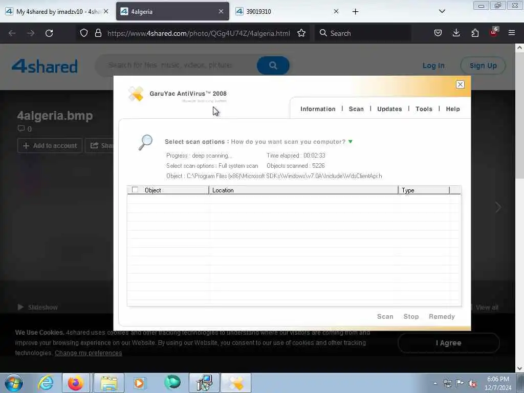Click the comments count icon under 4algeria.bmp
The width and height of the screenshot is (524, 393).
tap(21, 128)
